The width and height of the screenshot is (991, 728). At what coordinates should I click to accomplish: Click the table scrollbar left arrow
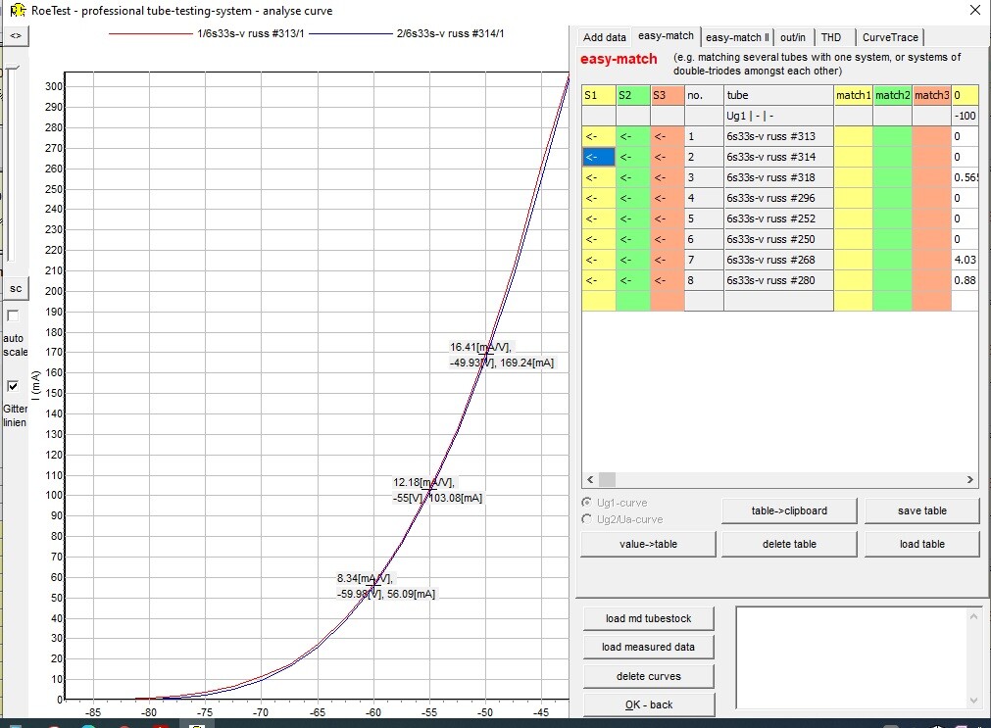[590, 480]
